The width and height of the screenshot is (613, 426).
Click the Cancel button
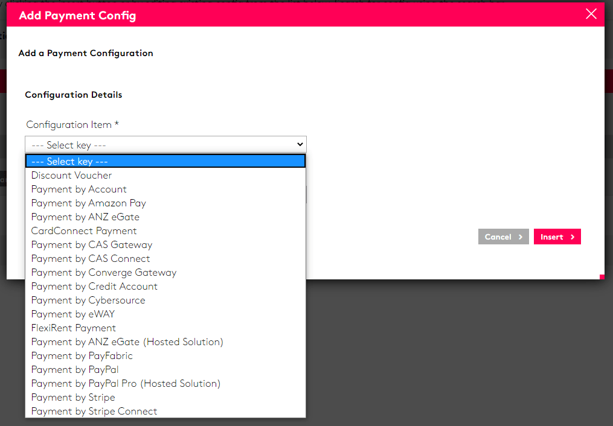point(504,237)
